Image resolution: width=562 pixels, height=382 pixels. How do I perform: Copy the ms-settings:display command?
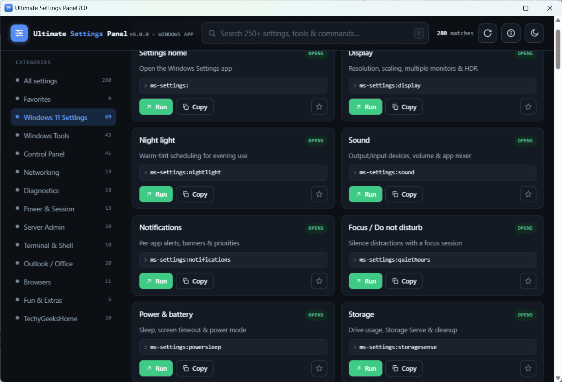click(x=404, y=107)
